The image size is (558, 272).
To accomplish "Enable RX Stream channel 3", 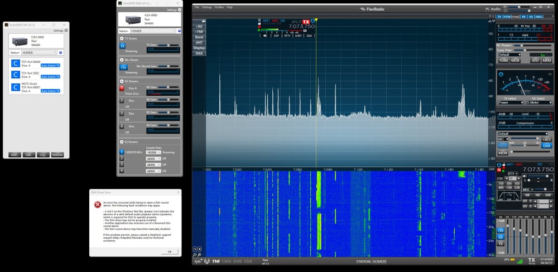I will click(x=122, y=113).
